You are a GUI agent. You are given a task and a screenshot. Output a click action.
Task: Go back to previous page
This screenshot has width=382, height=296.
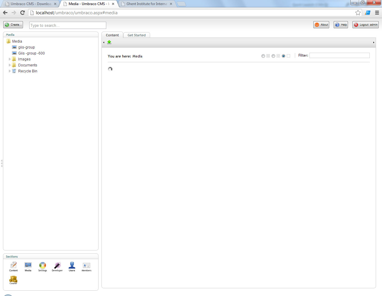coord(5,13)
